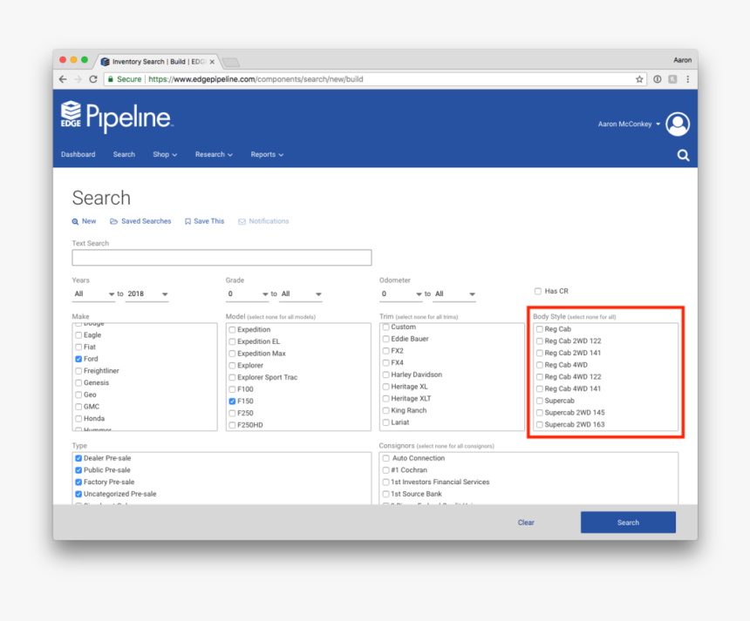Image resolution: width=750 pixels, height=621 pixels.
Task: Check the #1 Cochran consignor
Action: pyautogui.click(x=385, y=470)
